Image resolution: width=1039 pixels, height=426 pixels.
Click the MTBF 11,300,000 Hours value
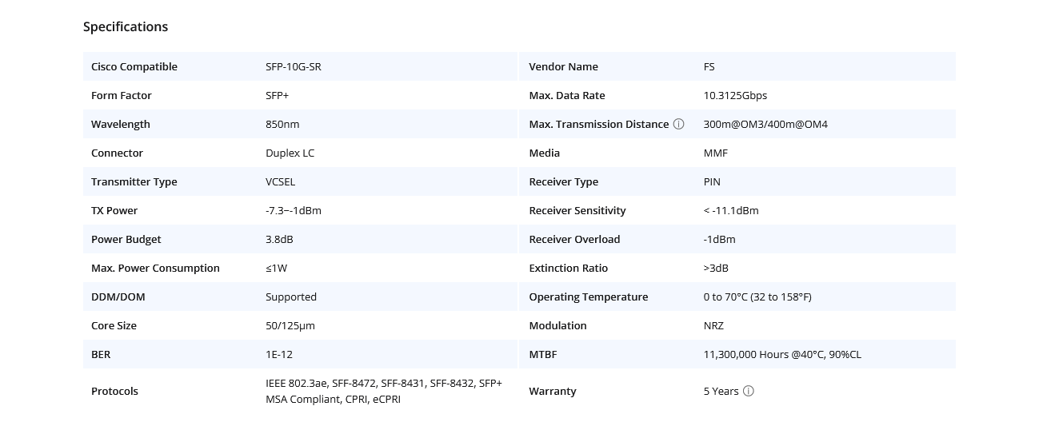click(x=782, y=354)
